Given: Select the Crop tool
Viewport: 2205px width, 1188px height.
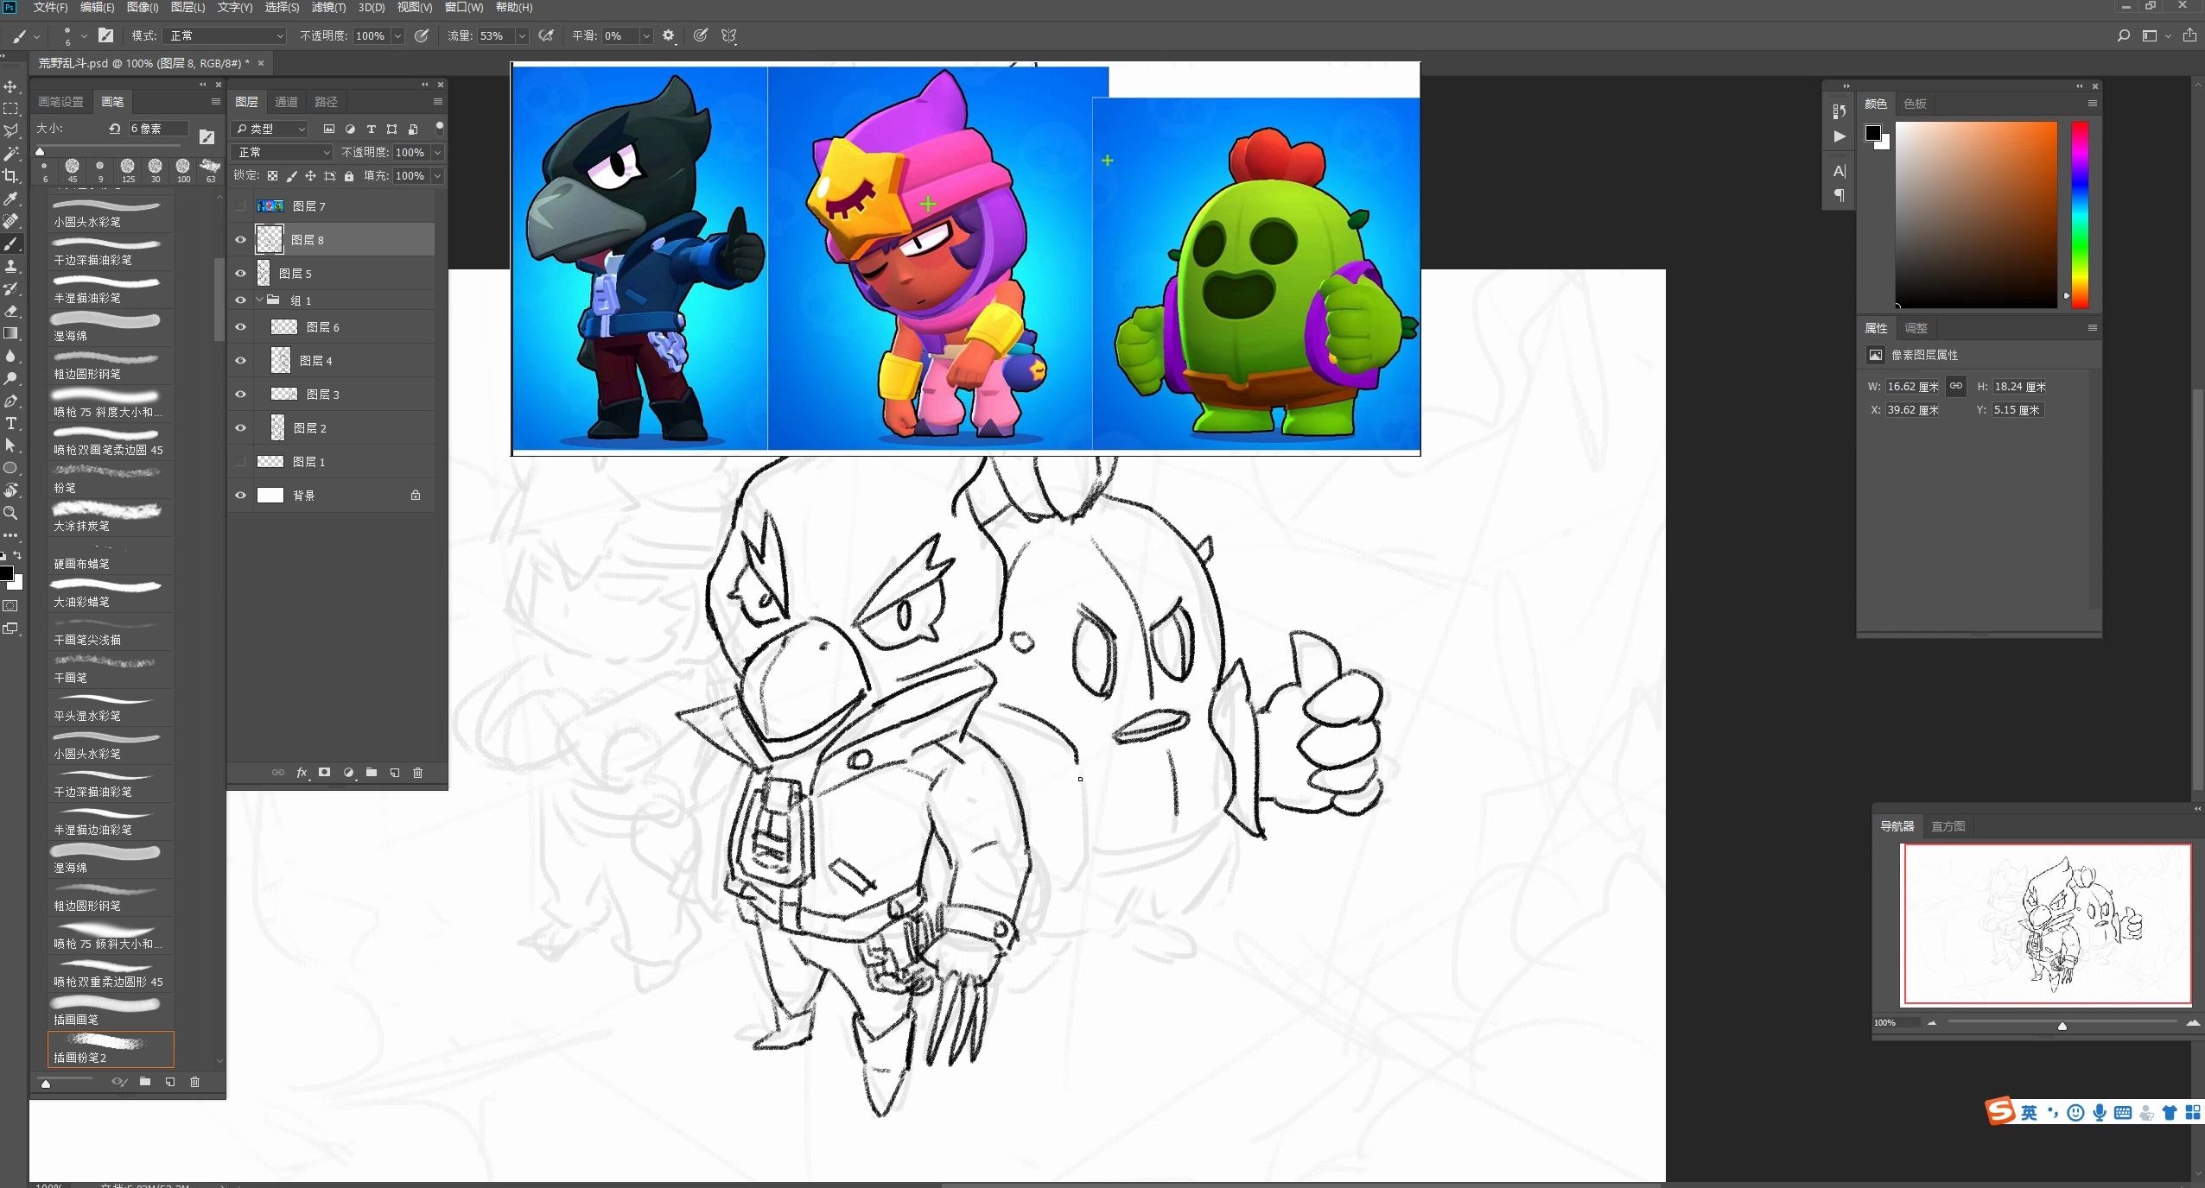Looking at the screenshot, I should (10, 176).
